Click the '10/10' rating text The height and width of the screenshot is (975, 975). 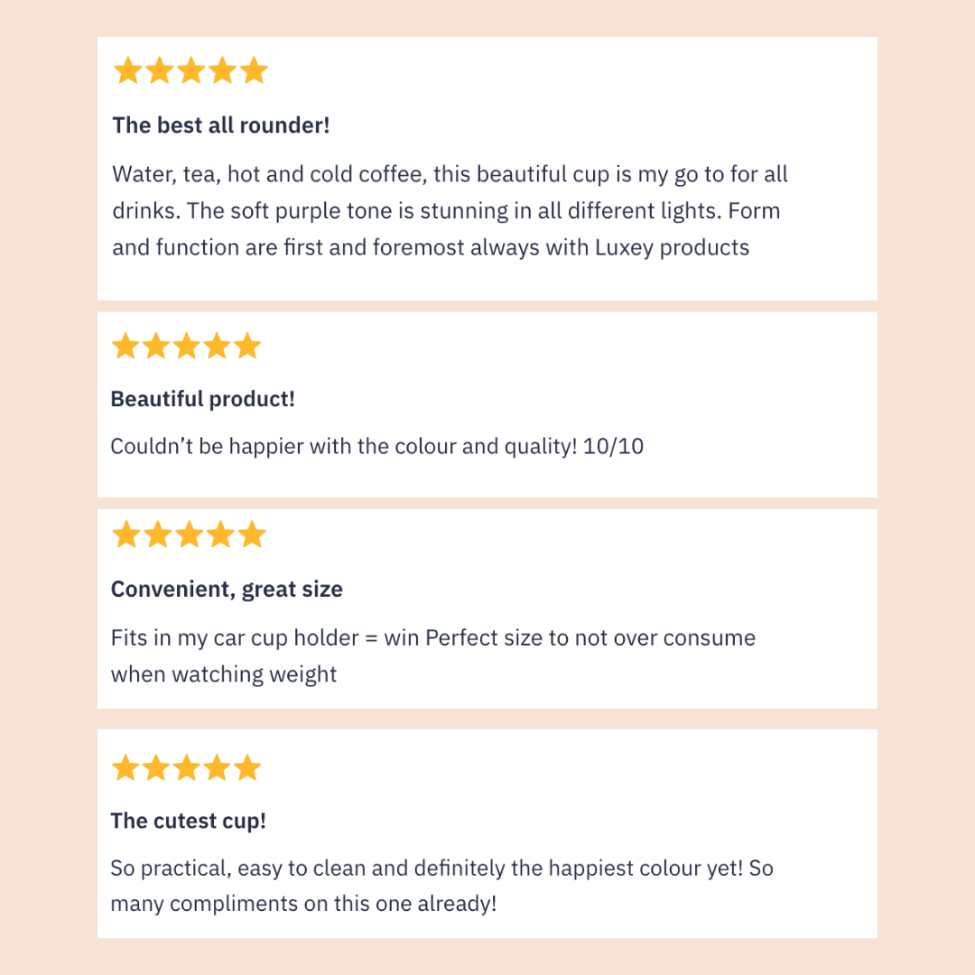click(614, 446)
